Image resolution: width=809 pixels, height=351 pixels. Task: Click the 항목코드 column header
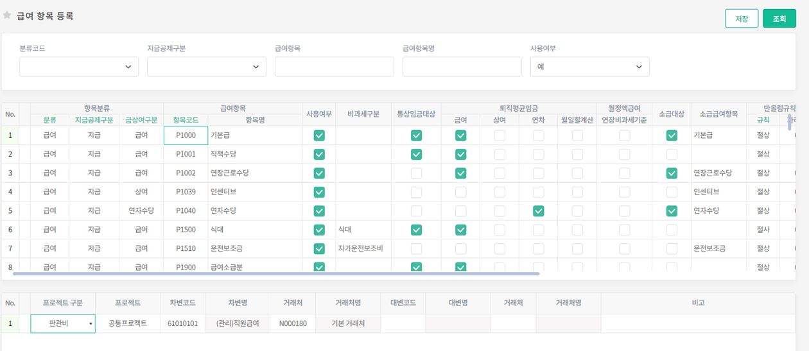pos(186,120)
